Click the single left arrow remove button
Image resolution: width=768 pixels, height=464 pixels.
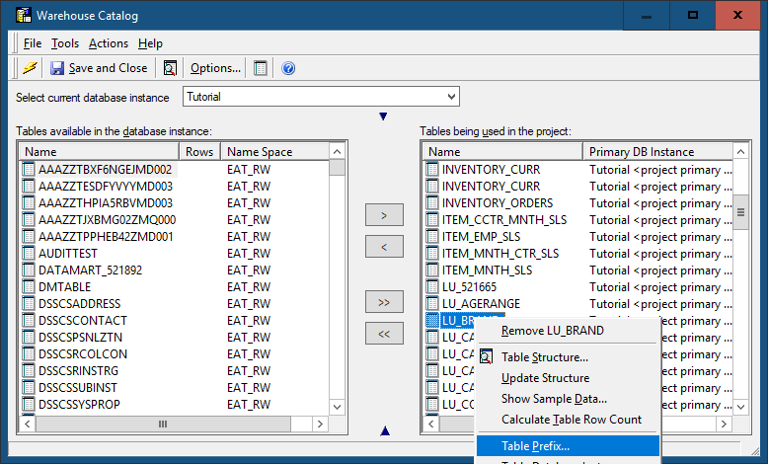(384, 246)
